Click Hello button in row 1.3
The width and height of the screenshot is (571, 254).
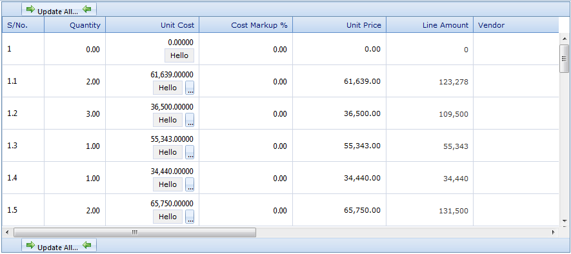click(168, 152)
